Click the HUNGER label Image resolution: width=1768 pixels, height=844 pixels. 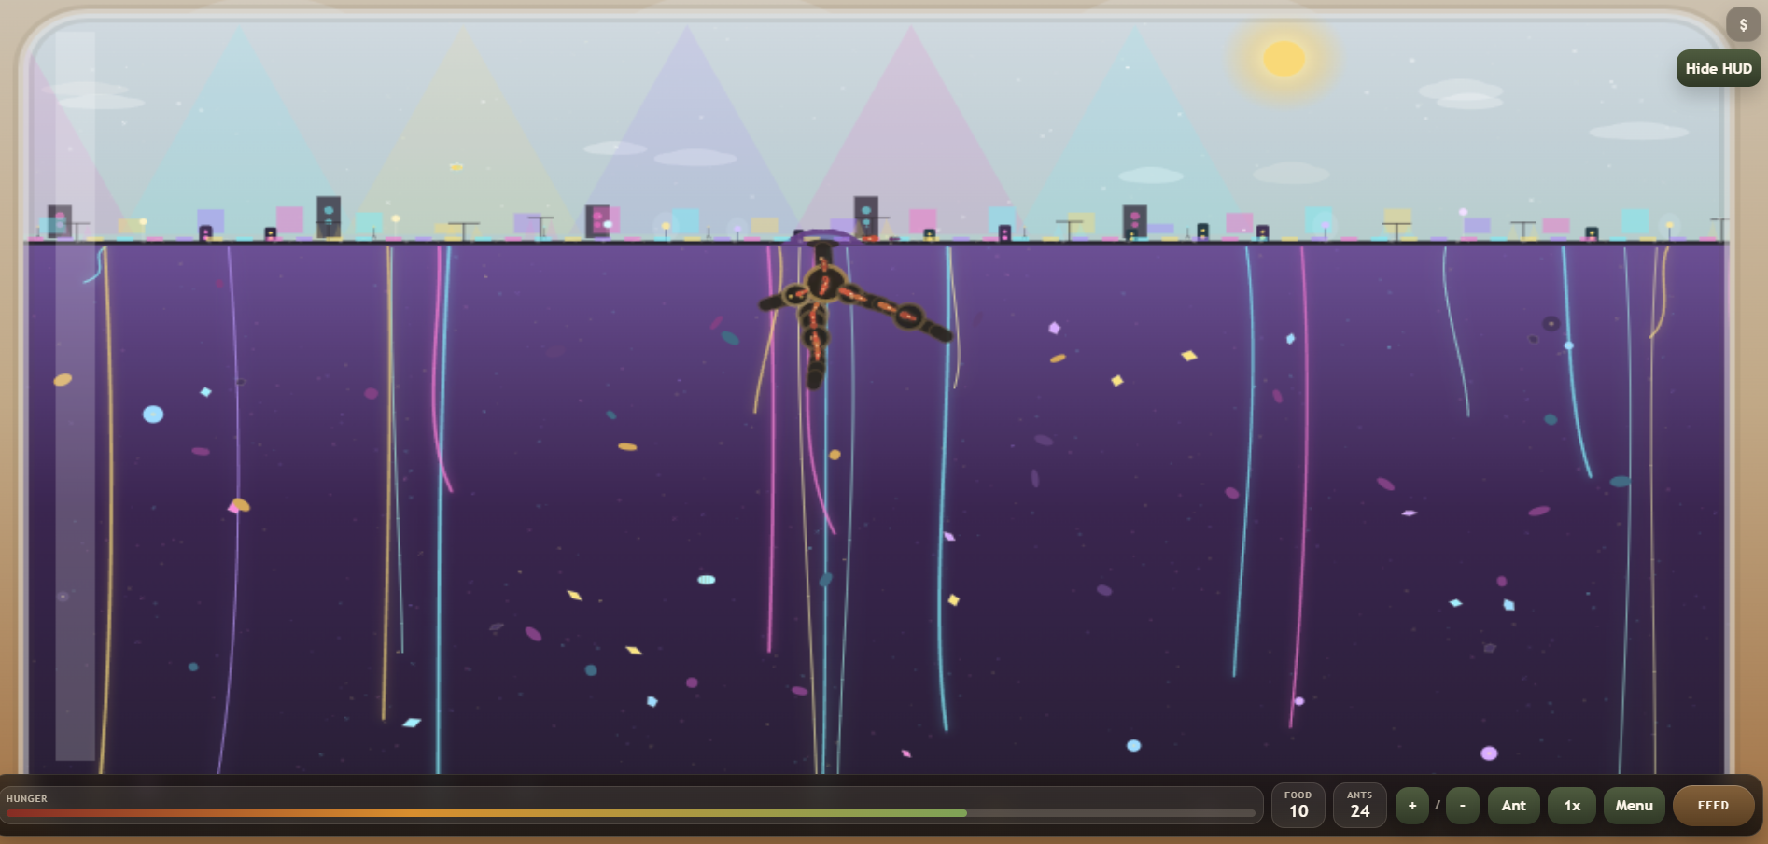[x=27, y=798]
